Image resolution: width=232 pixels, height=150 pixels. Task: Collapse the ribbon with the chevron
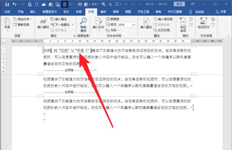pyautogui.click(x=228, y=36)
